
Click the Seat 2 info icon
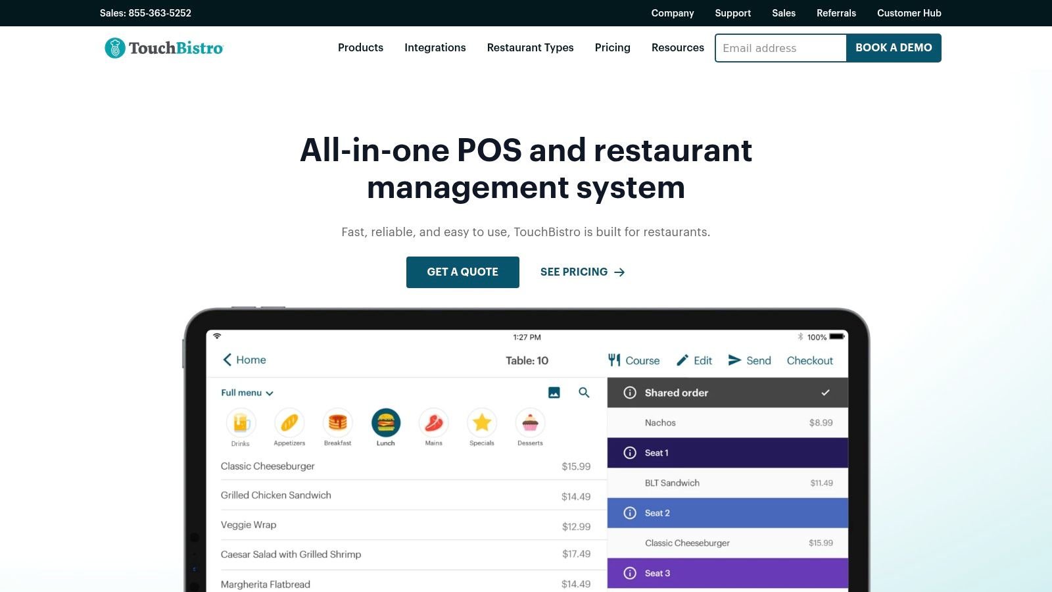point(630,513)
